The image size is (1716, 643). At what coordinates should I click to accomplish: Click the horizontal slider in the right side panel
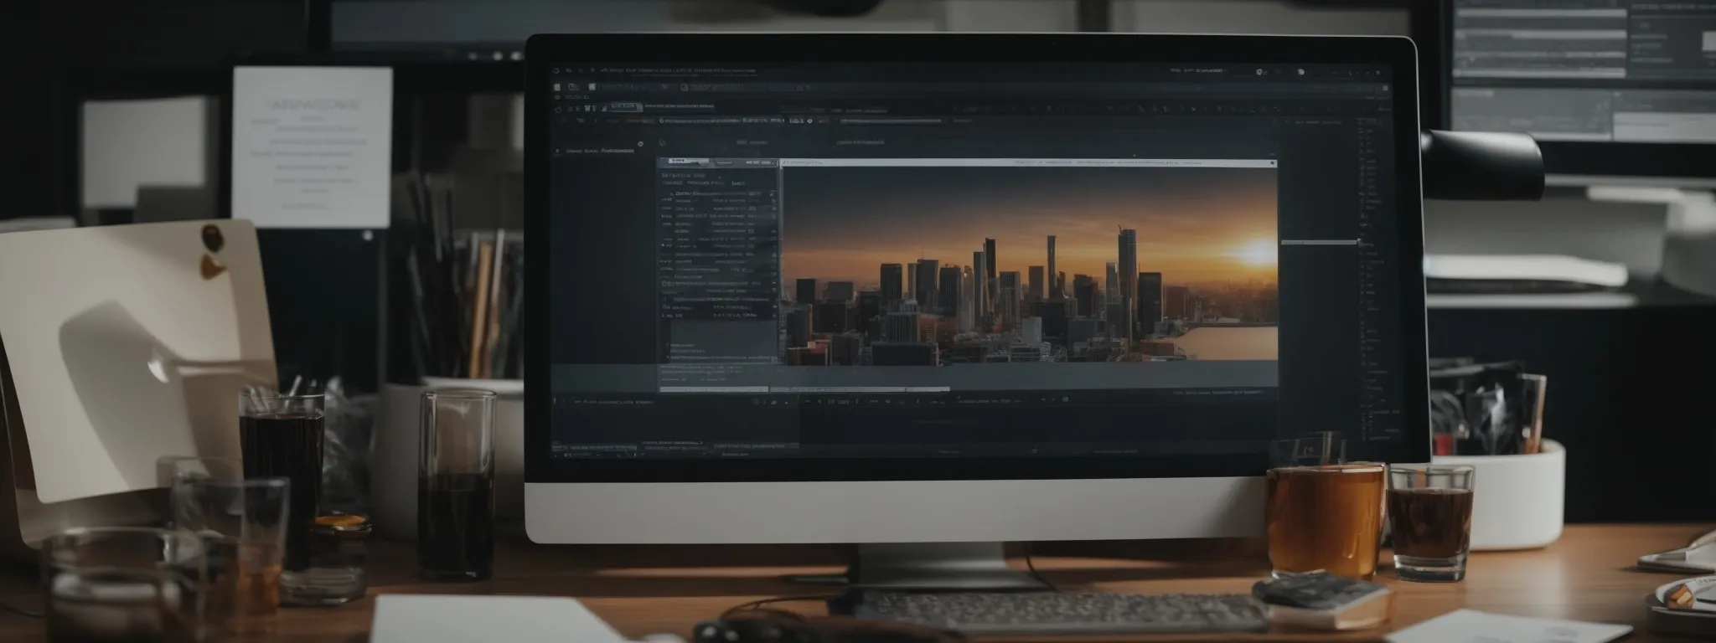[x=1319, y=242]
